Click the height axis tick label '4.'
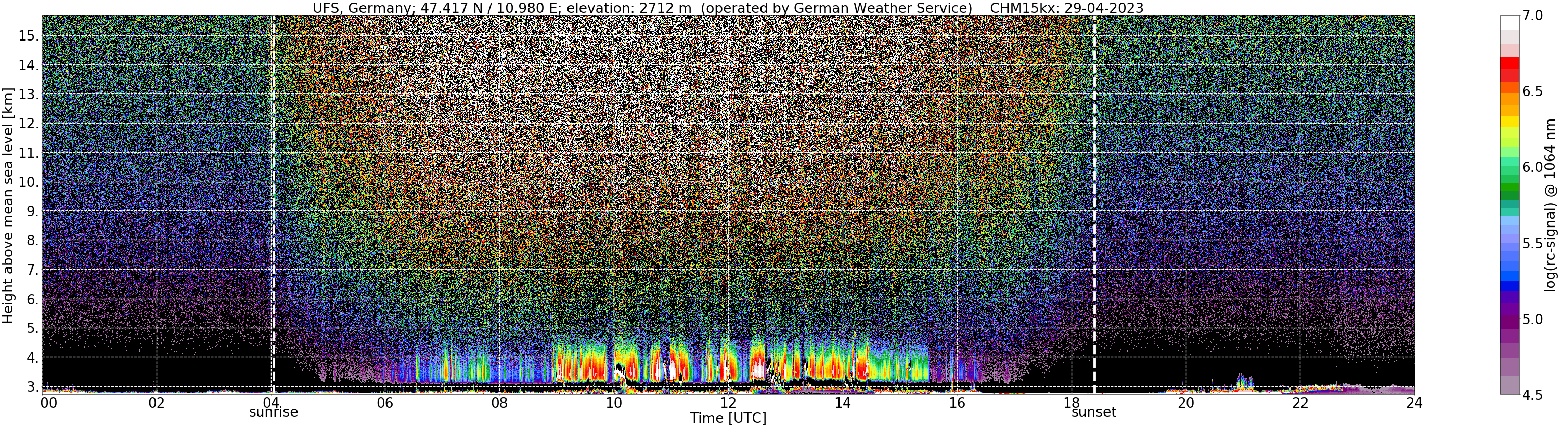 (x=32, y=358)
